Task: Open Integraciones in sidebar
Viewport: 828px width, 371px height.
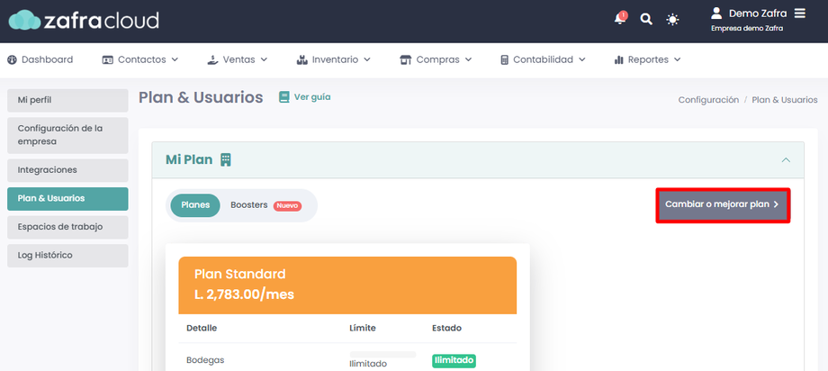Action: [67, 170]
